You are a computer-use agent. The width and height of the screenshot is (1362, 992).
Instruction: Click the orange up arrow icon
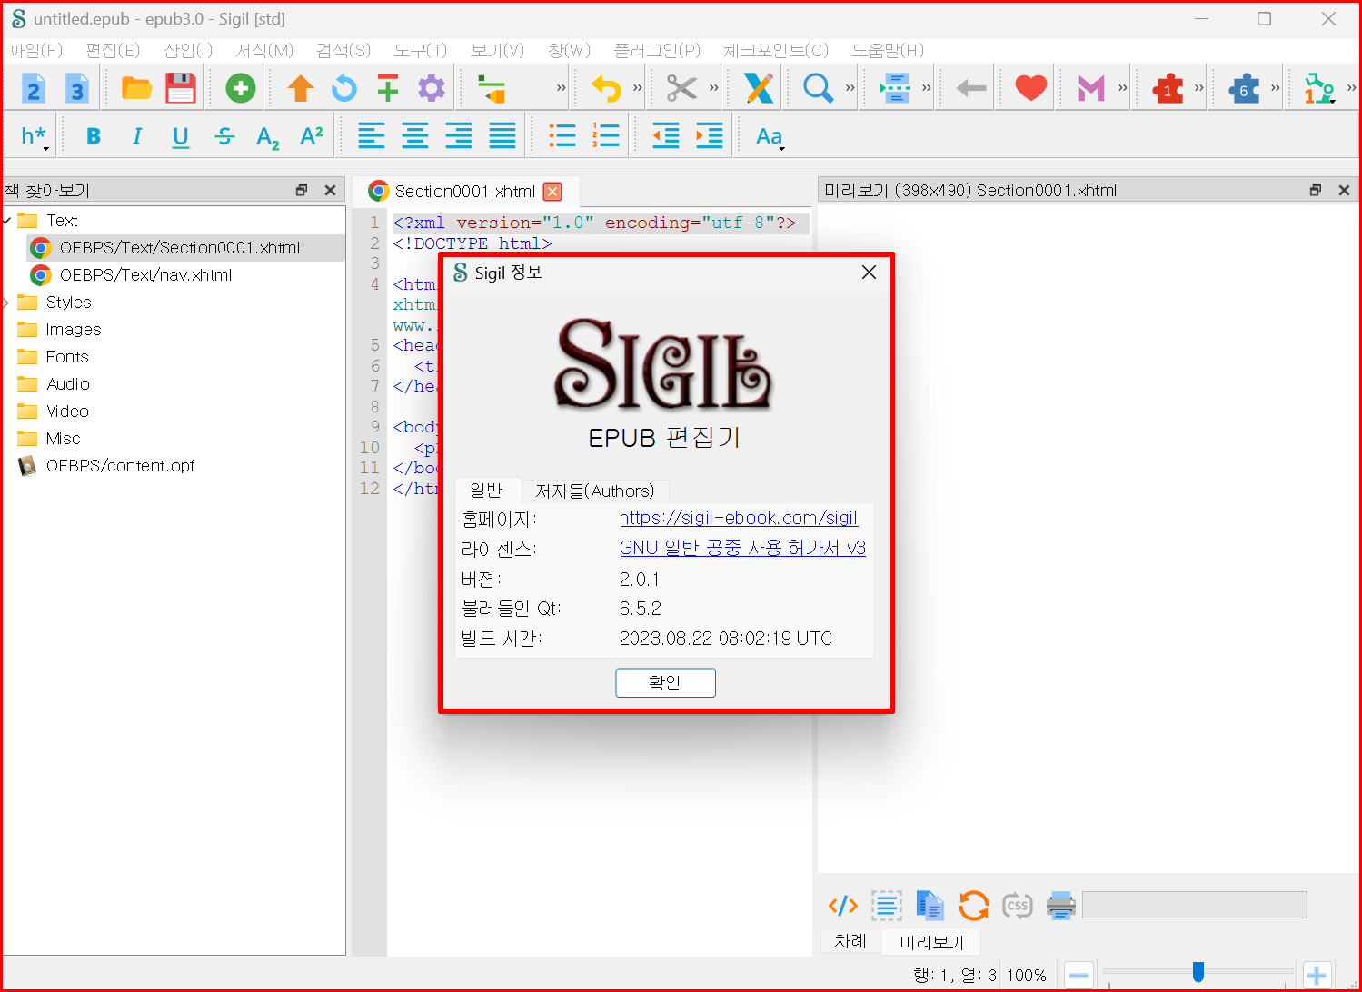click(301, 88)
